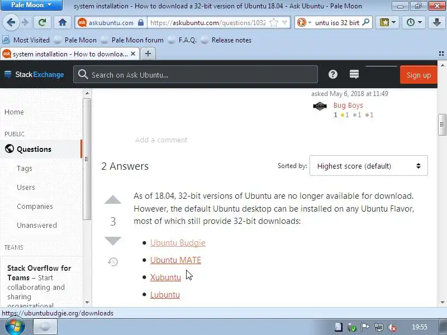Show the answer's activity history icon
The width and height of the screenshot is (447, 335).
click(113, 261)
